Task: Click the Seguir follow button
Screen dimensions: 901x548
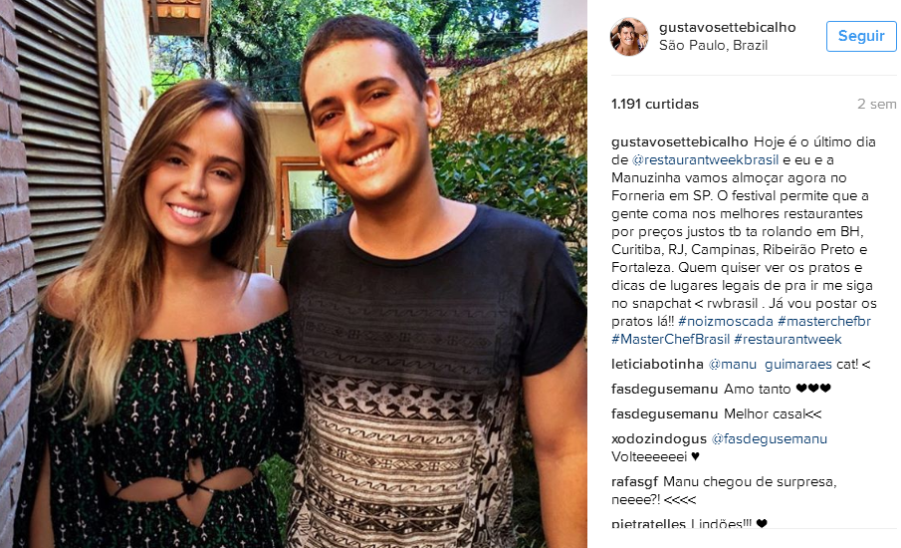Action: click(x=861, y=36)
